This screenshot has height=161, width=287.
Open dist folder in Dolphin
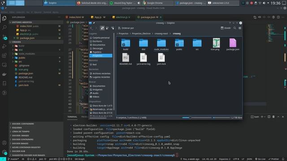click(143, 44)
